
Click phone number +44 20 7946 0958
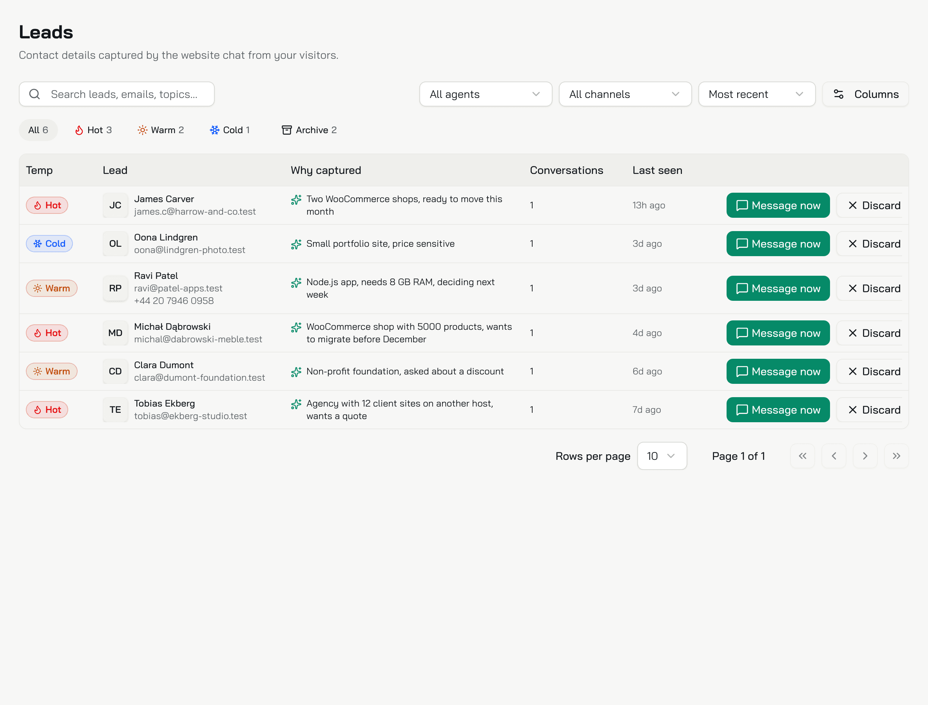tap(174, 301)
